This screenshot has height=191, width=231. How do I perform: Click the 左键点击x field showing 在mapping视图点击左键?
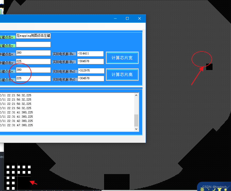click(x=33, y=35)
